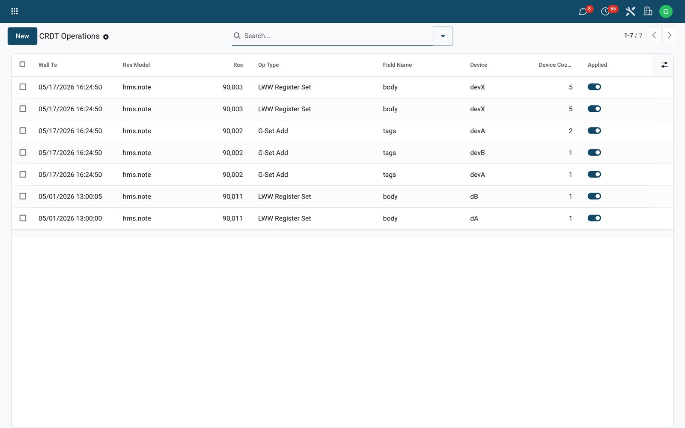Image resolution: width=685 pixels, height=428 pixels.
Task: Open the optional columns adjust icon
Action: (x=664, y=65)
